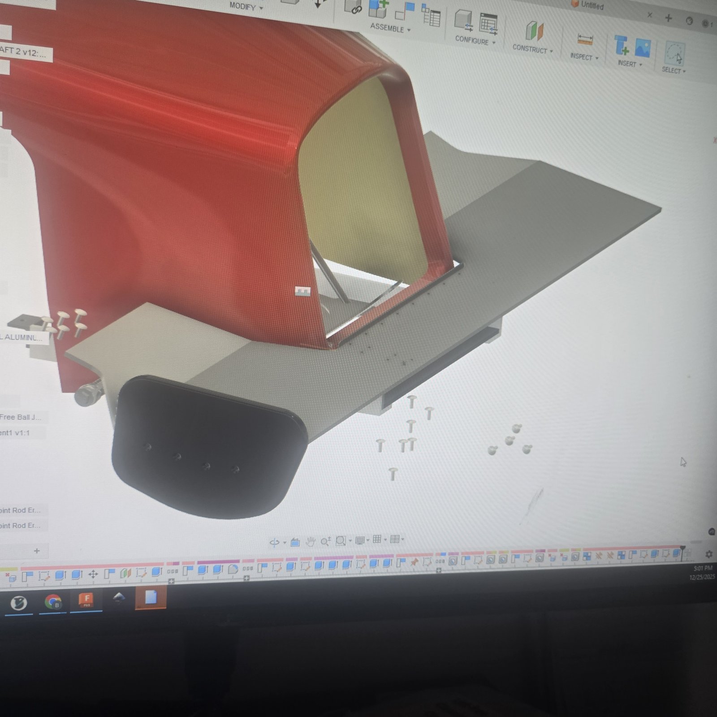Open timeline settings gear
717x717 pixels.
tap(709, 554)
